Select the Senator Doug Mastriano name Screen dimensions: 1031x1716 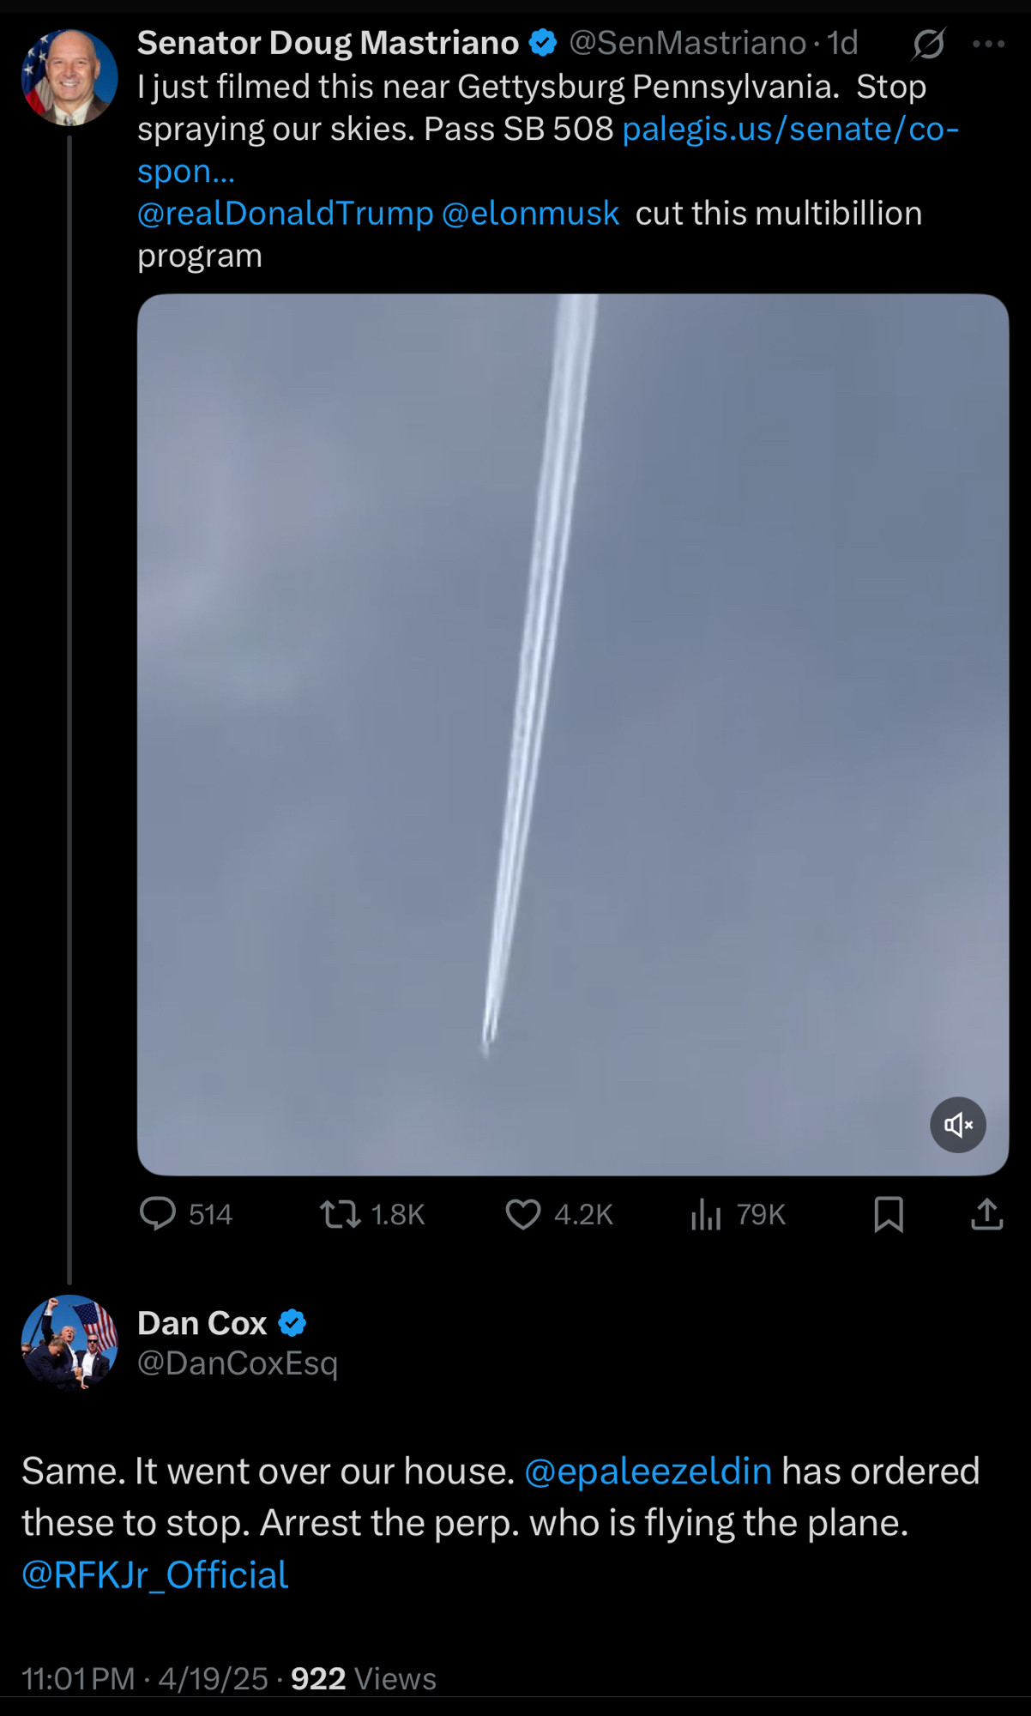coord(329,43)
